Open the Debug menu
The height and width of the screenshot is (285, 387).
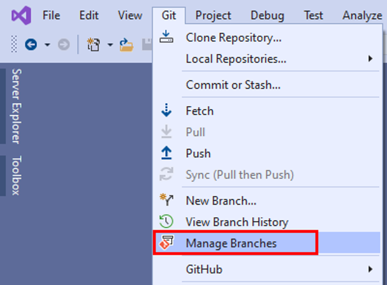(x=267, y=16)
